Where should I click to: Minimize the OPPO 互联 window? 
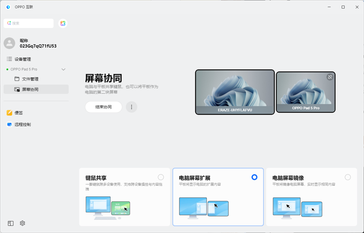pos(329,7)
